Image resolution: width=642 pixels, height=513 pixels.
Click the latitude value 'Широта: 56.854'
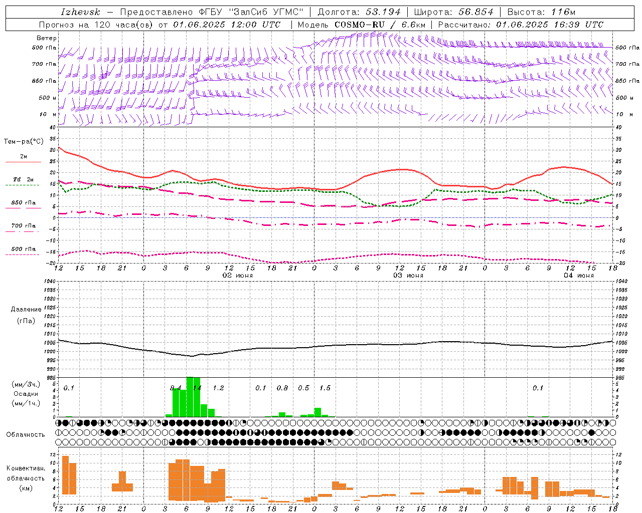[x=454, y=12]
